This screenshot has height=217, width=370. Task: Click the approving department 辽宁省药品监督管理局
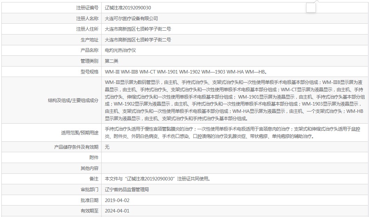pos(127,190)
